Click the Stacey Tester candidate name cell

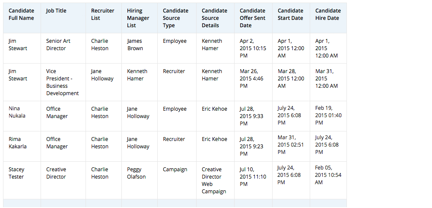click(x=16, y=173)
